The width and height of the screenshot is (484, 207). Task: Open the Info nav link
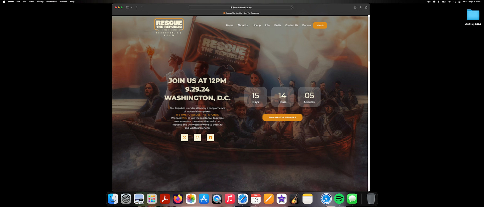[267, 25]
